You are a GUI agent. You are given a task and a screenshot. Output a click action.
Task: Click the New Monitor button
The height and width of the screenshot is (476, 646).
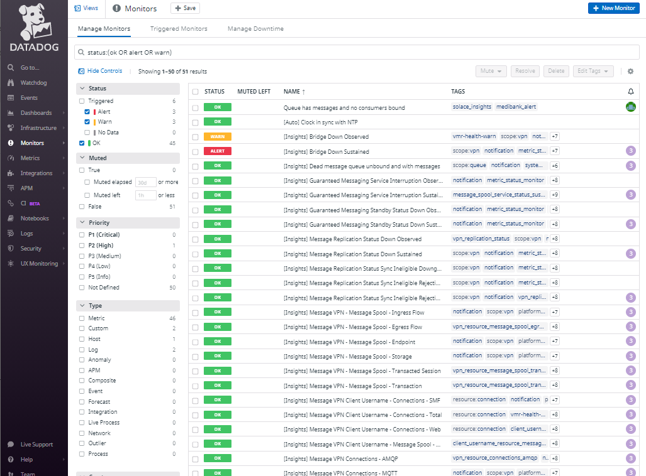tap(613, 8)
